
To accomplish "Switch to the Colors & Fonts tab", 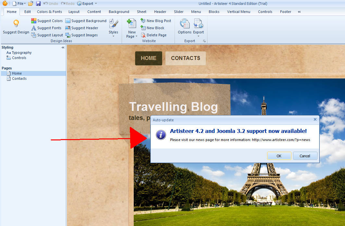I will pos(49,12).
